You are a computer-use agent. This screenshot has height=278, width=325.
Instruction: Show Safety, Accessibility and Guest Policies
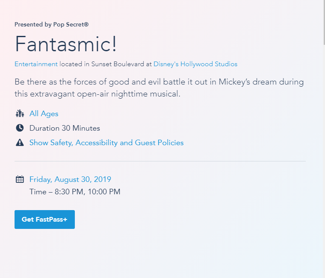point(106,143)
